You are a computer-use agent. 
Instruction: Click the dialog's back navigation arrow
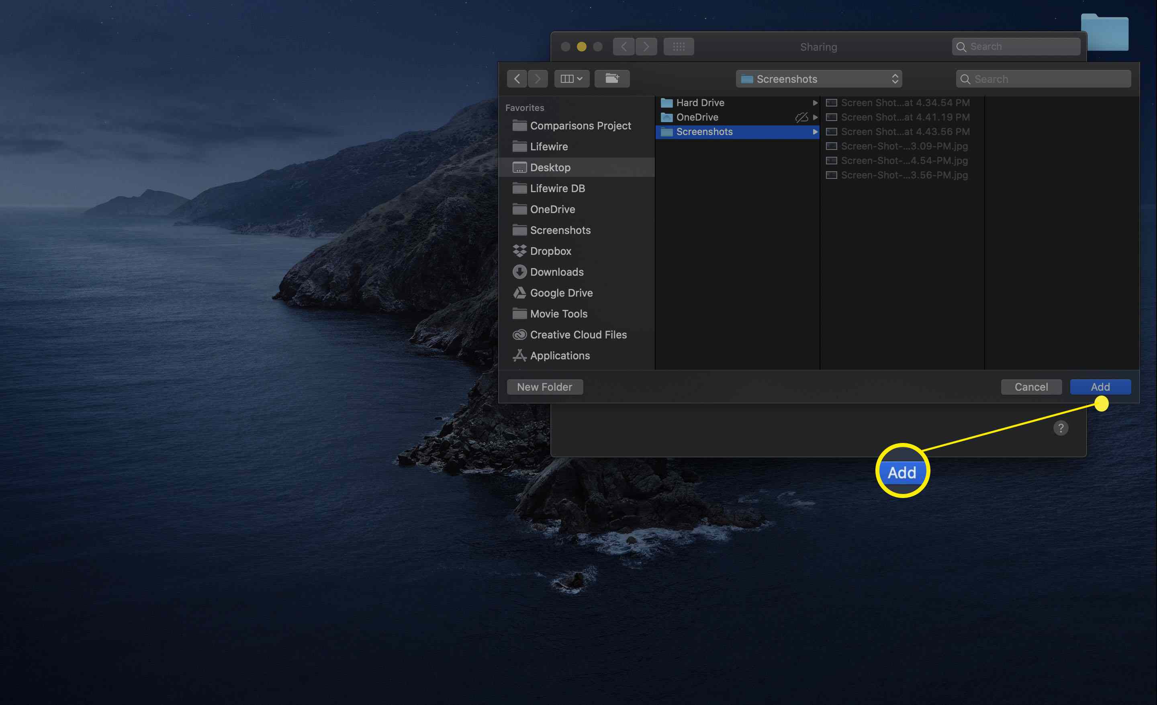tap(517, 79)
